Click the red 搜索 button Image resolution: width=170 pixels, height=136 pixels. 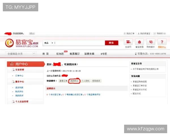coord(111,43)
